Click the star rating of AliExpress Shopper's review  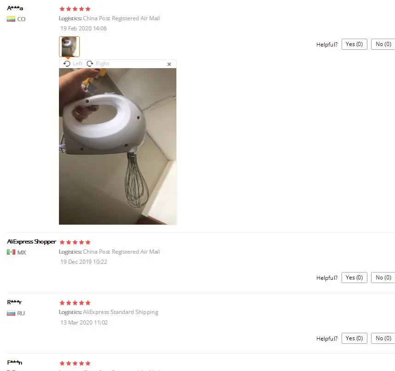click(75, 242)
